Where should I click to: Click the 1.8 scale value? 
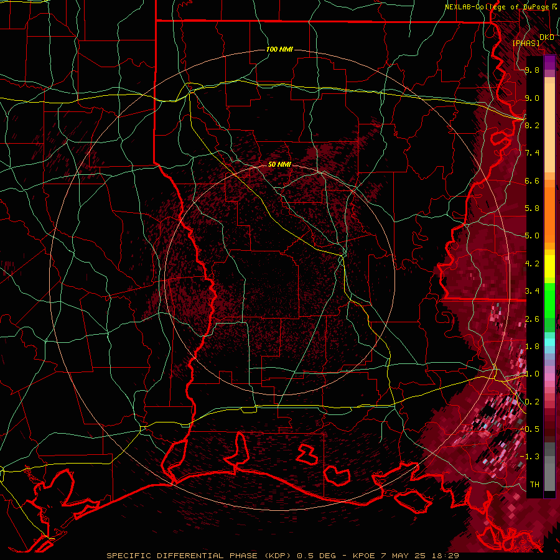pyautogui.click(x=532, y=347)
